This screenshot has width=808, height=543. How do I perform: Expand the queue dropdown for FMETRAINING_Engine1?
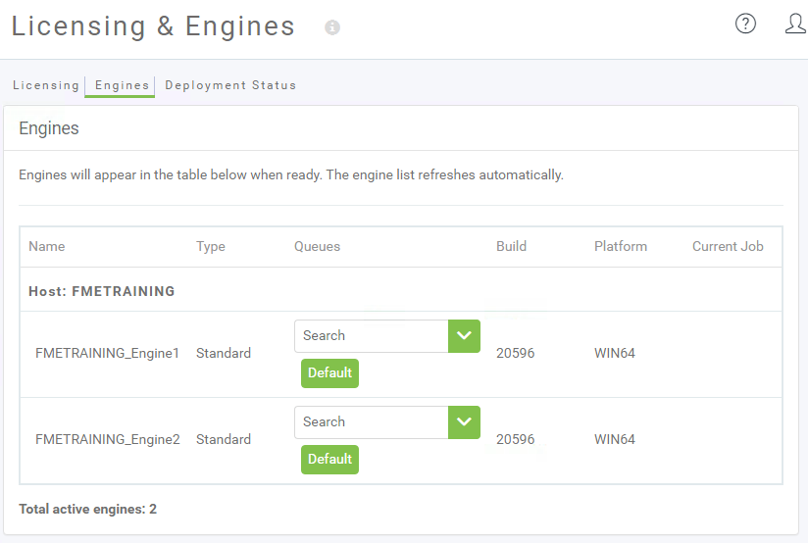[x=464, y=336]
